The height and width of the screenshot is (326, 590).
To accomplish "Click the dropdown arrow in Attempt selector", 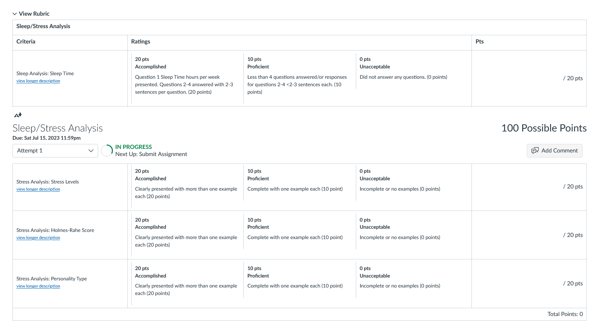I will coord(91,151).
